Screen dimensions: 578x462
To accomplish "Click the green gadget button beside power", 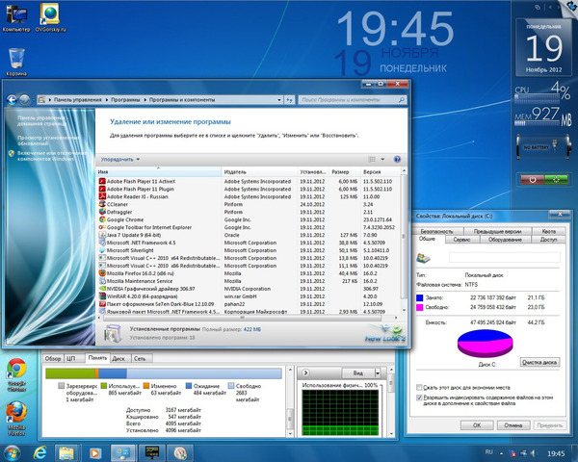I will [556, 180].
